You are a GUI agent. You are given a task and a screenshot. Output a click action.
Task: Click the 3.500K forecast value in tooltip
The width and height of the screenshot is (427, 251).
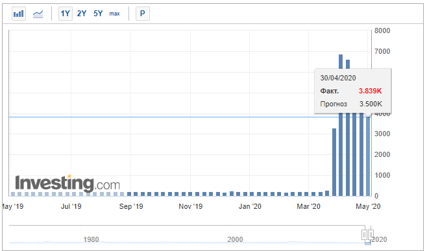coord(371,104)
